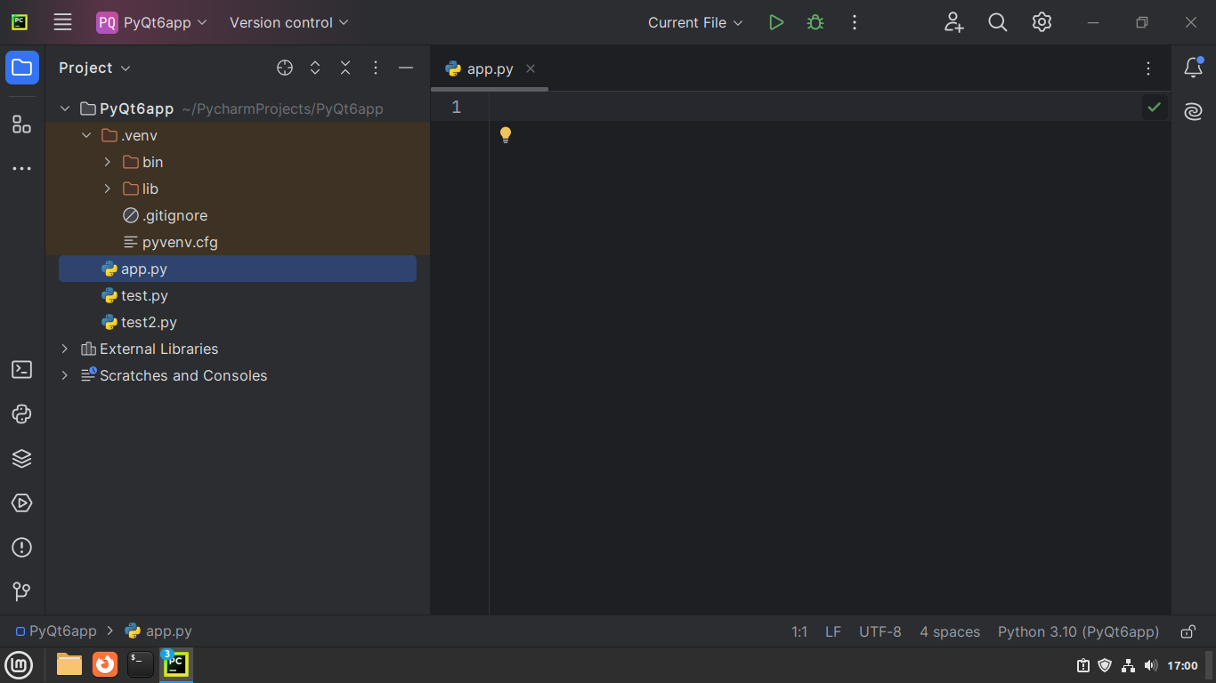Change LF line separator
1216x683 pixels.
coord(833,631)
